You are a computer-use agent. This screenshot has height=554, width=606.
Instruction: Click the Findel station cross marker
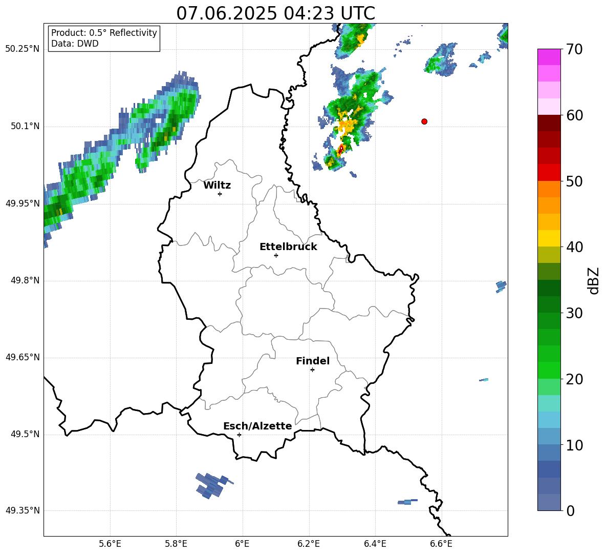pos(312,370)
